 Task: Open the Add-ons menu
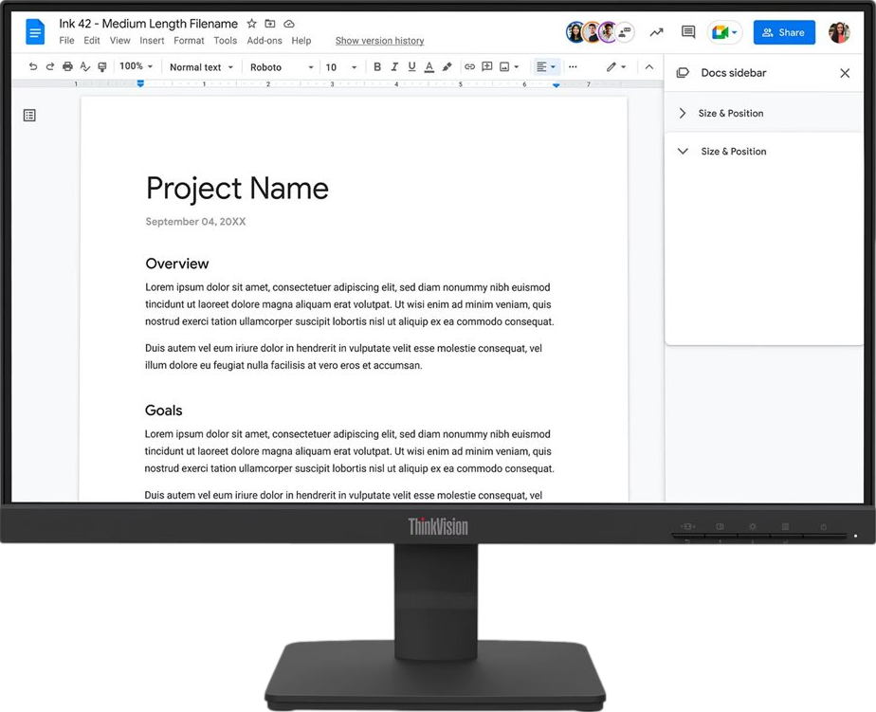tap(265, 40)
